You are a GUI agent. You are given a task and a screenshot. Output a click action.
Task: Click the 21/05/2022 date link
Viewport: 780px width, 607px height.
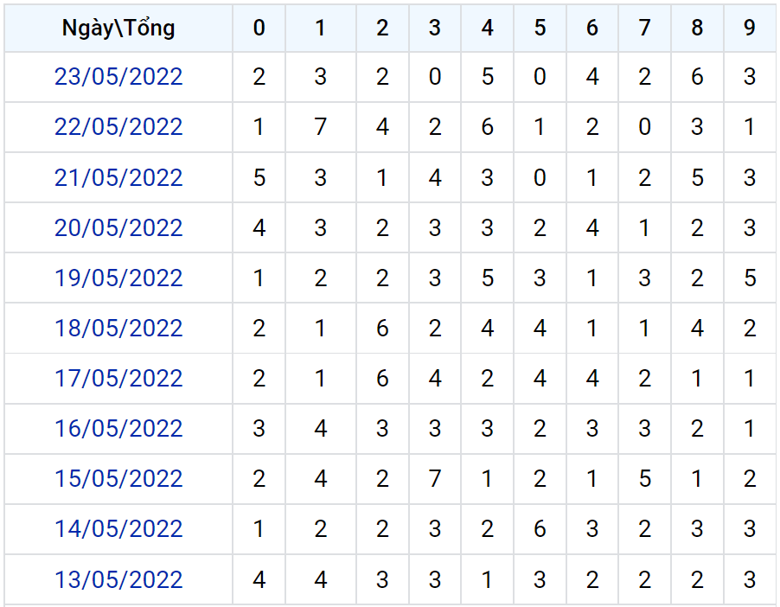[118, 177]
